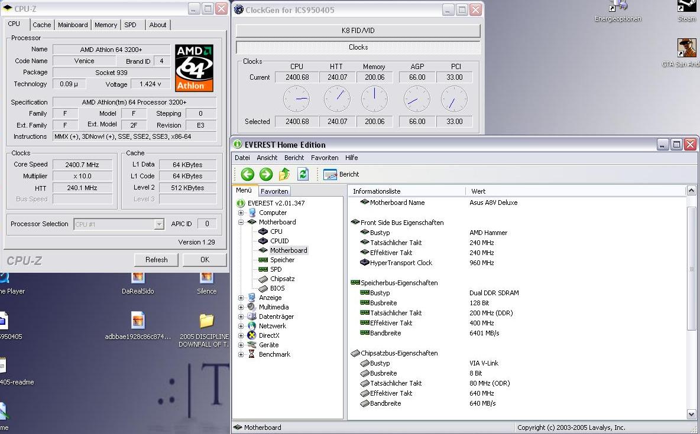Click the Informationsliste column header

(407, 191)
